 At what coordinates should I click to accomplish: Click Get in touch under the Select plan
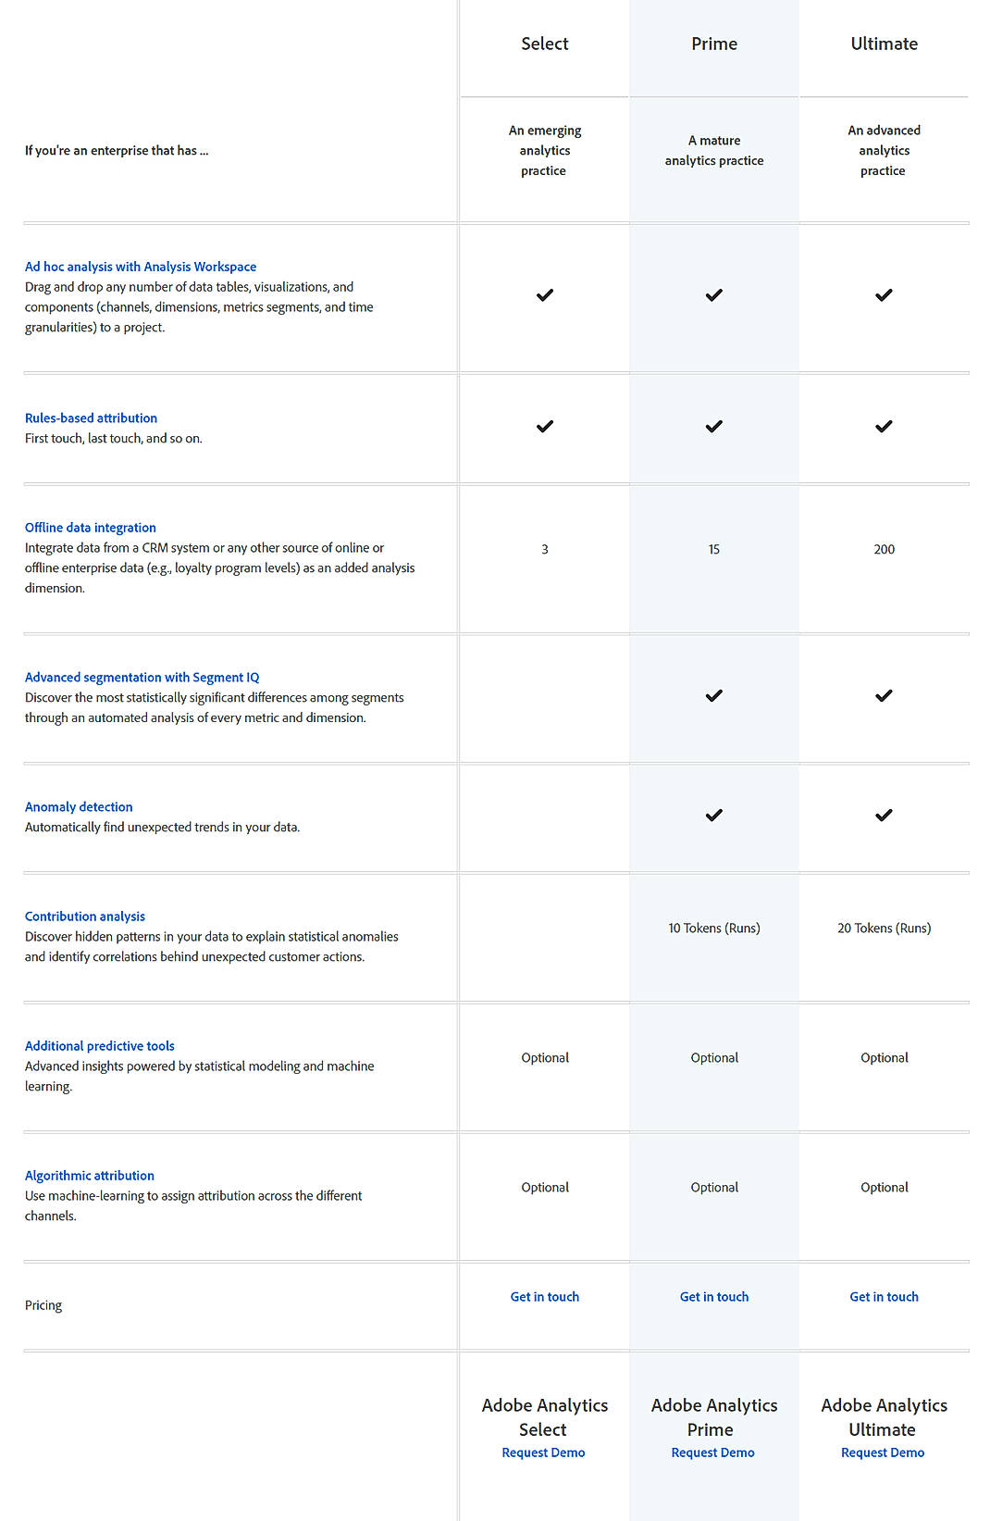[x=544, y=1296]
